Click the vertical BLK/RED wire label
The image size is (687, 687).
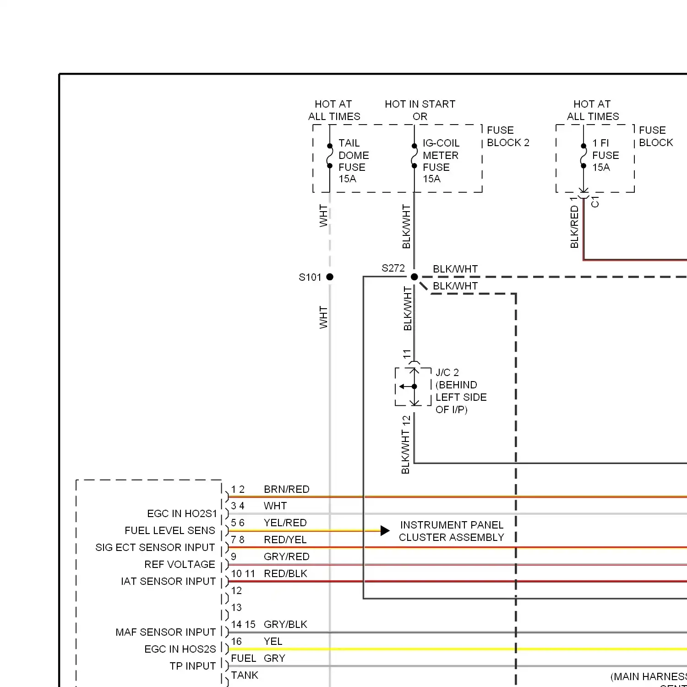(574, 227)
